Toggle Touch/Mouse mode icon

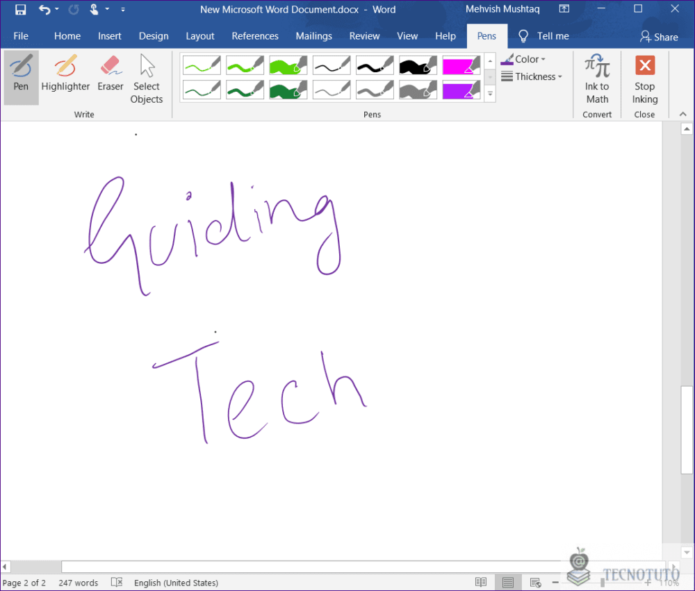click(x=94, y=9)
